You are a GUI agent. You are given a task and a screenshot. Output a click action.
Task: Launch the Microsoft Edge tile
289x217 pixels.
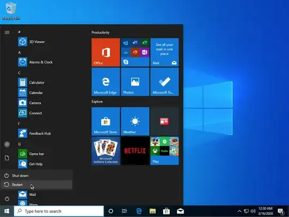click(105, 81)
